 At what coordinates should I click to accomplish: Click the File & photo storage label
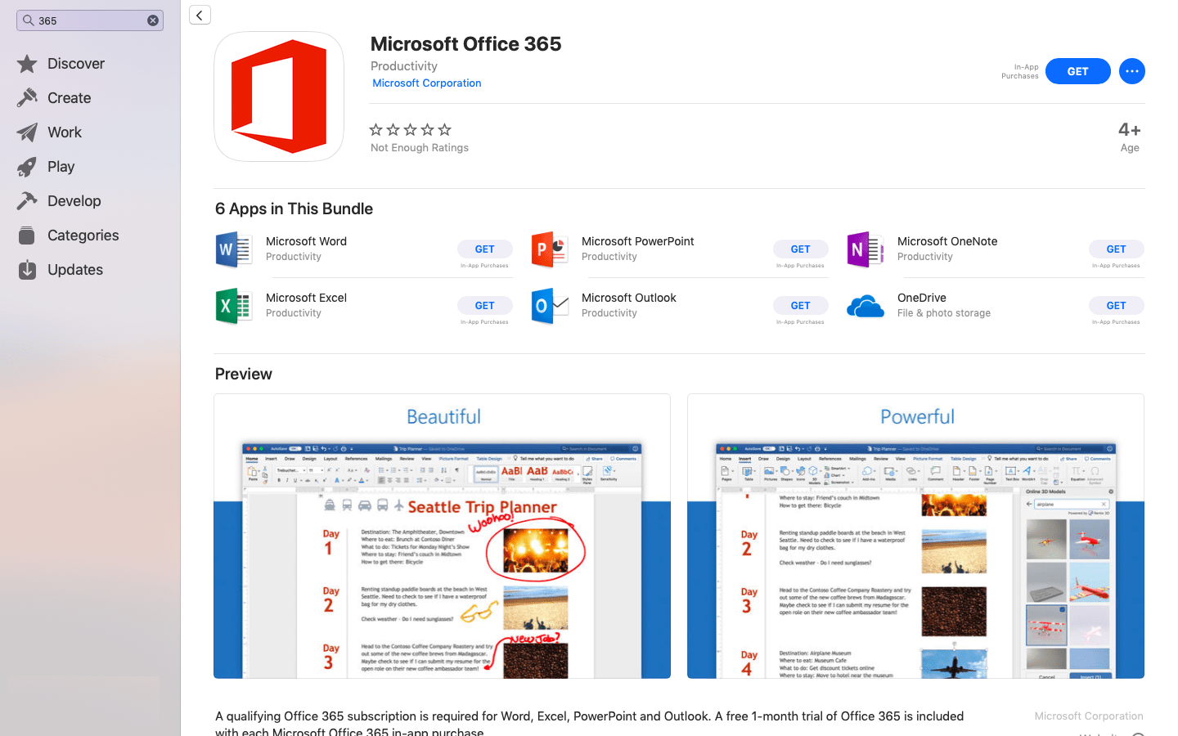click(944, 313)
